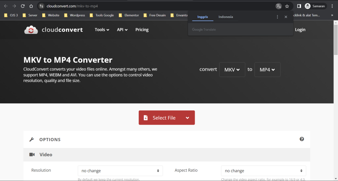Reload the page using the refresh icon
Screen dimensions: 338x181
23,6
